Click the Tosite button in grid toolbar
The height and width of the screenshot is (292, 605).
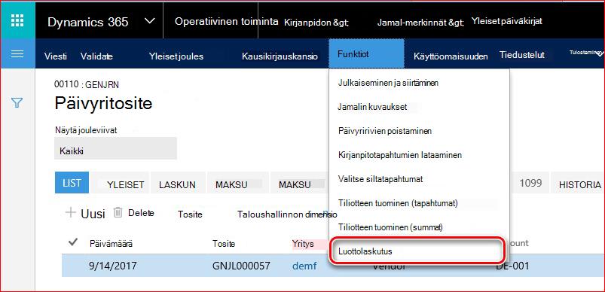(x=190, y=214)
